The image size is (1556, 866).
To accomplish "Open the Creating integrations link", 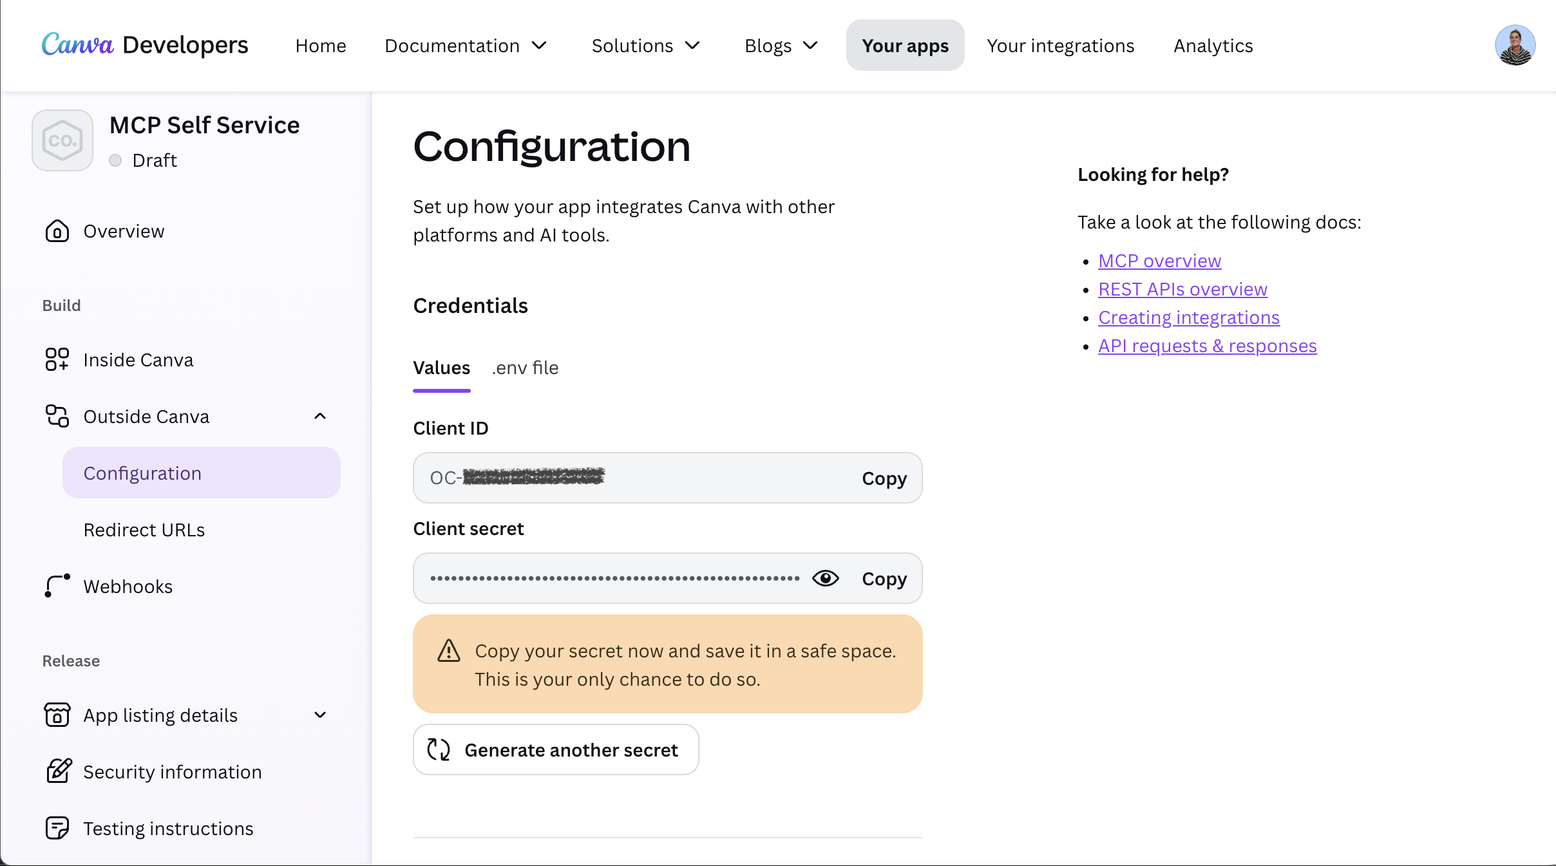I will click(1189, 317).
